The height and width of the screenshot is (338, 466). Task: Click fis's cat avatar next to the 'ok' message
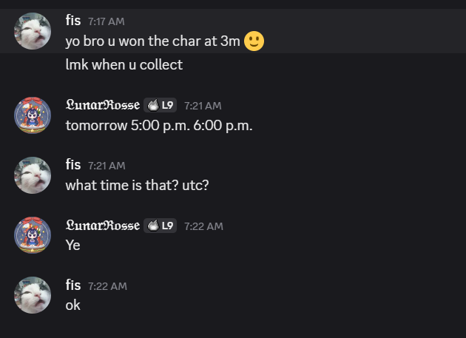(33, 295)
